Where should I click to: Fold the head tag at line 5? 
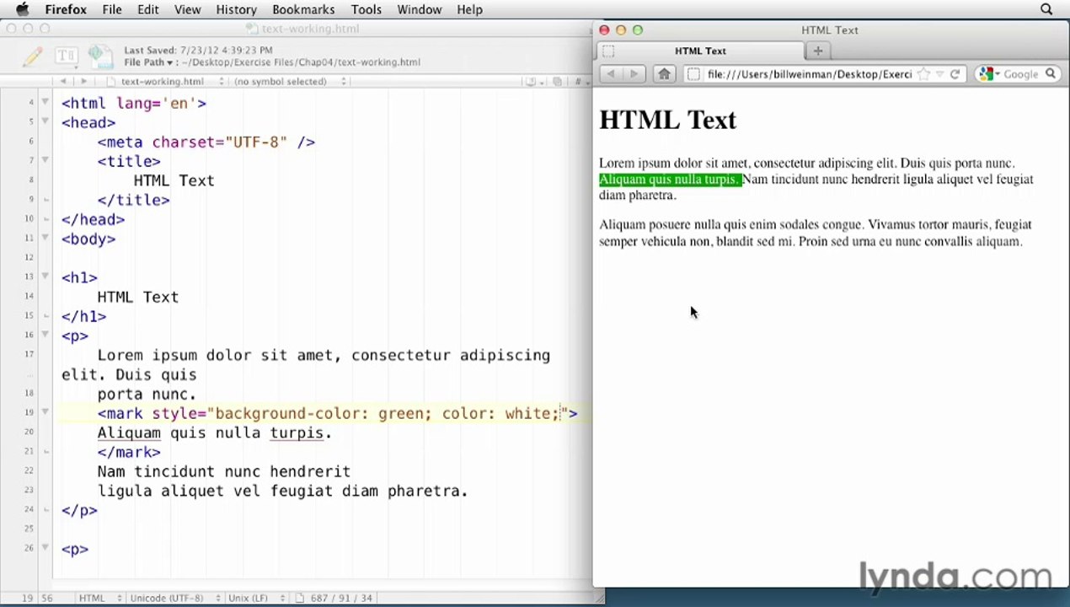pyautogui.click(x=45, y=122)
